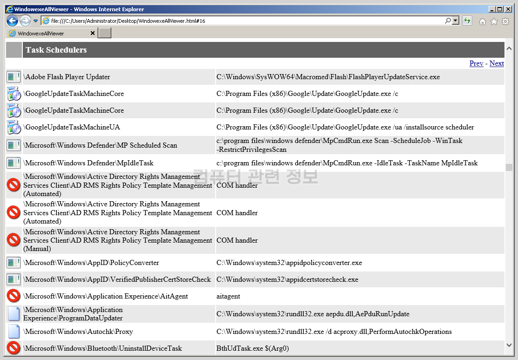
Task: Click the first GoogleUpdateTaskMachineCore row icon
Action: click(x=14, y=94)
